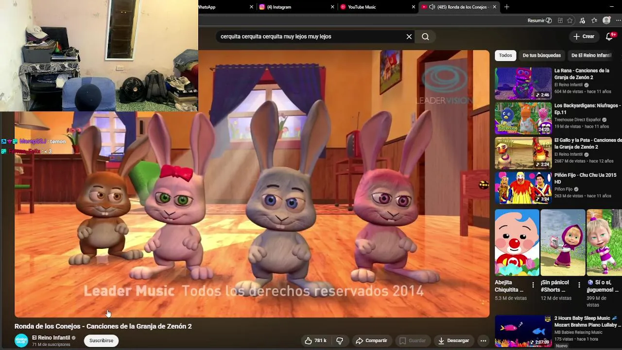Viewport: 622px width, 350px height.
Task: Close the WhatsApp tab
Action: tap(251, 7)
